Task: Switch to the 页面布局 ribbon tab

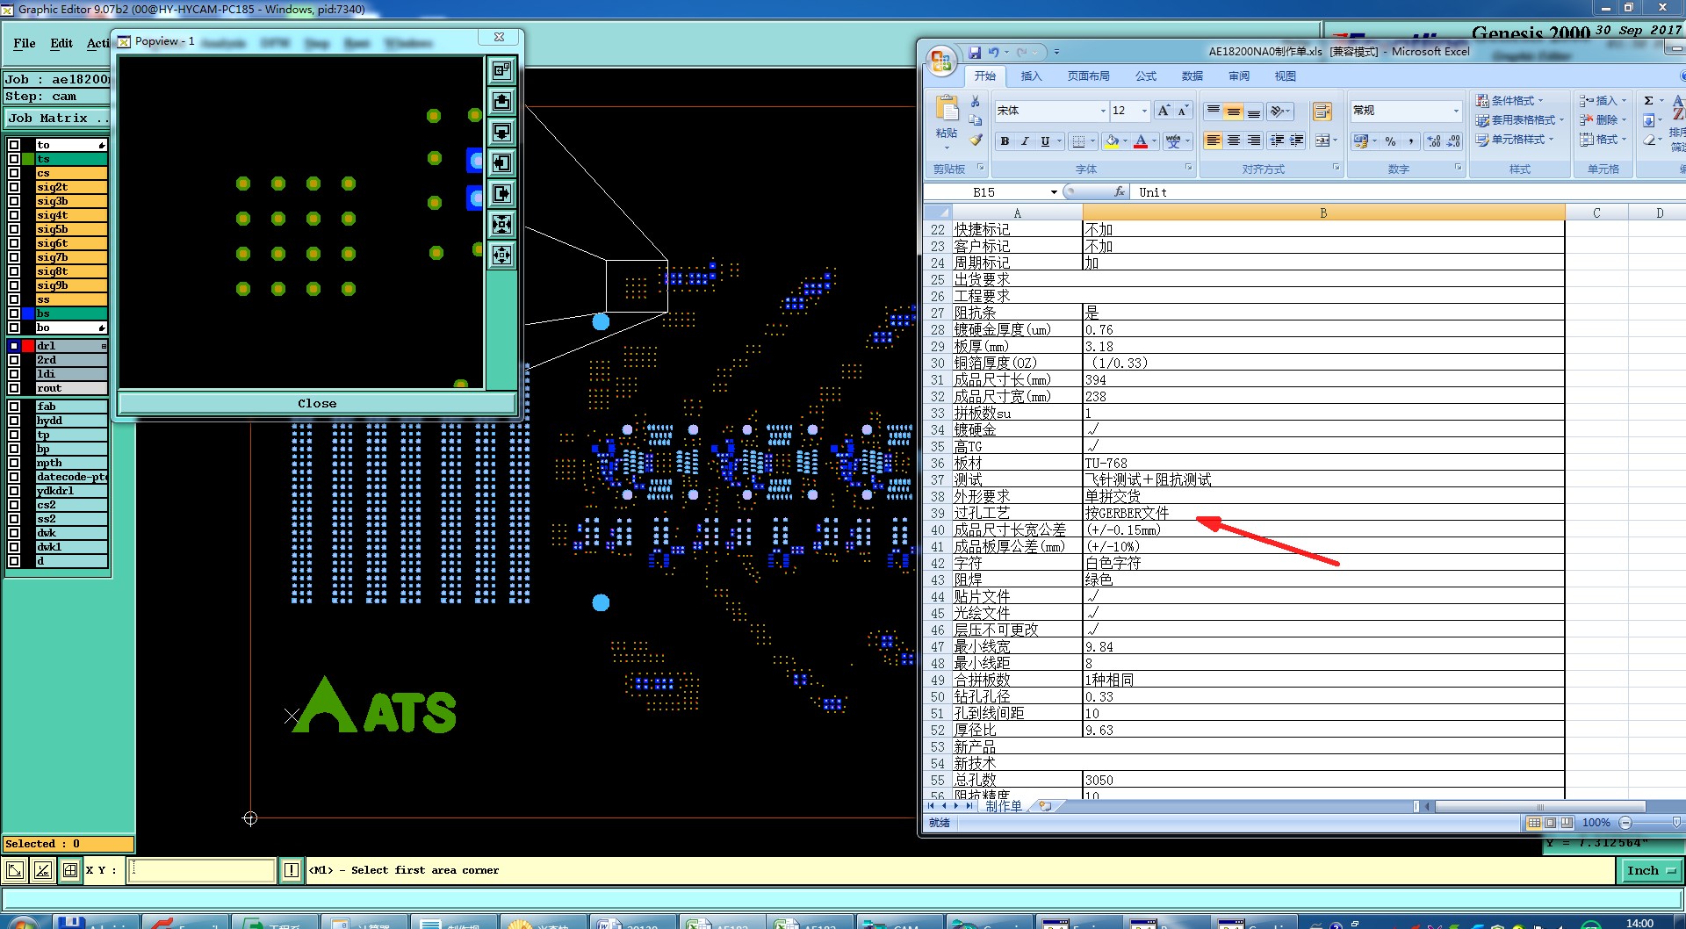Action: [x=1089, y=76]
